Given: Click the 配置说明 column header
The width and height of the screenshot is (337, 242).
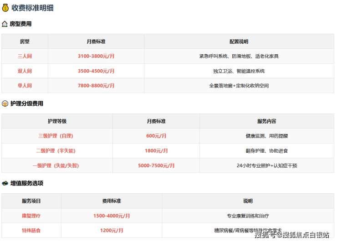Looking at the screenshot, I should click(239, 41).
